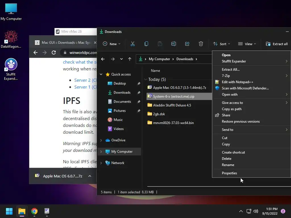Expand the Network tree node
The image size is (291, 218).
tap(101, 163)
